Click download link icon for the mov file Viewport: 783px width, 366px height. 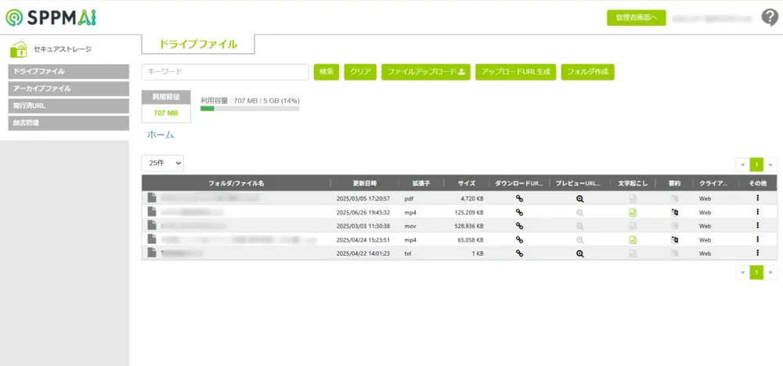click(519, 226)
